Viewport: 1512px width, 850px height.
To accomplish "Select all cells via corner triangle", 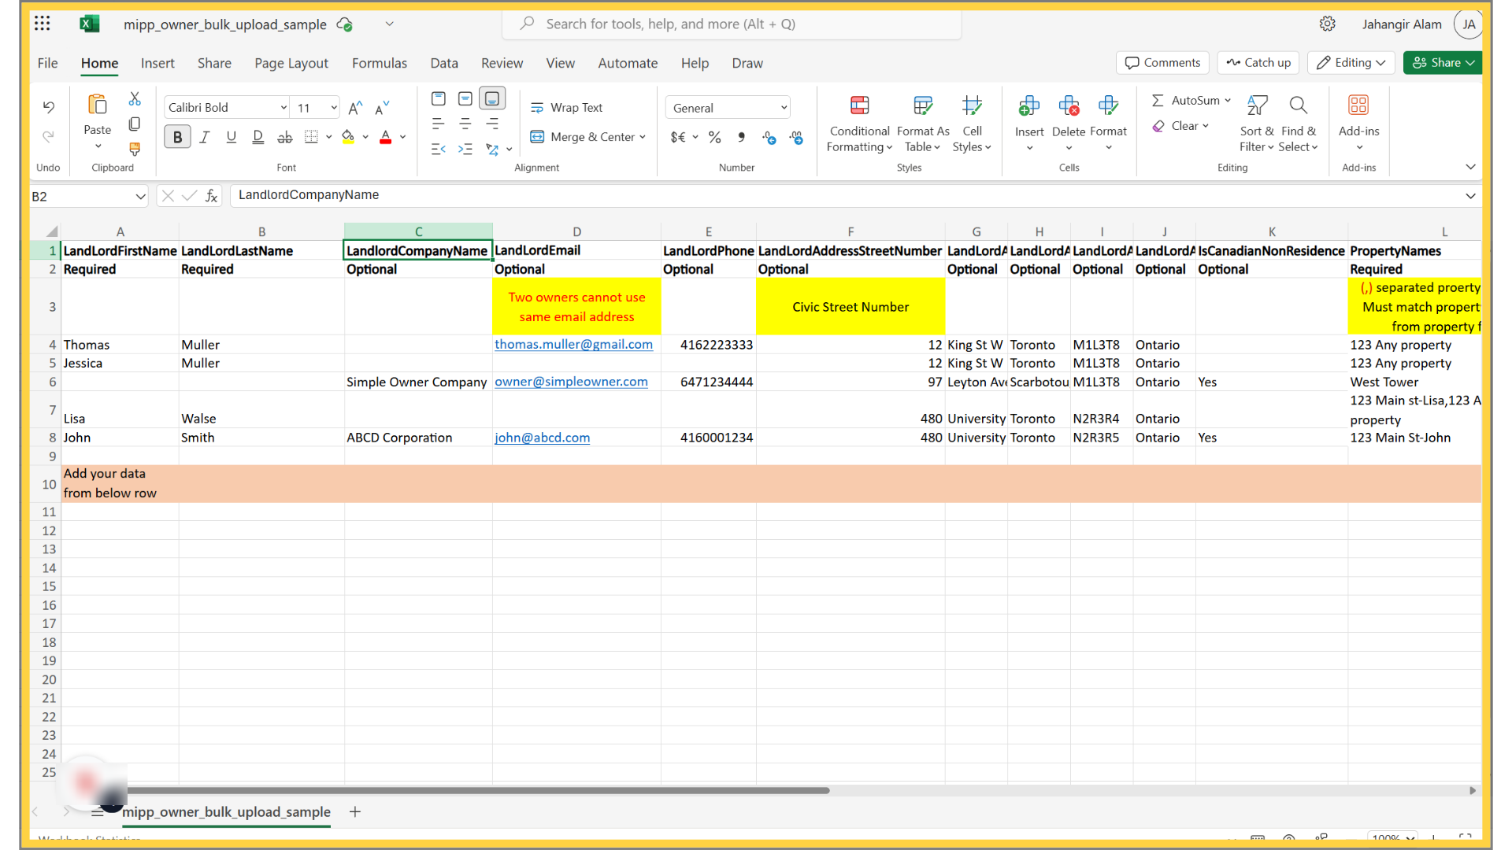I will click(52, 231).
